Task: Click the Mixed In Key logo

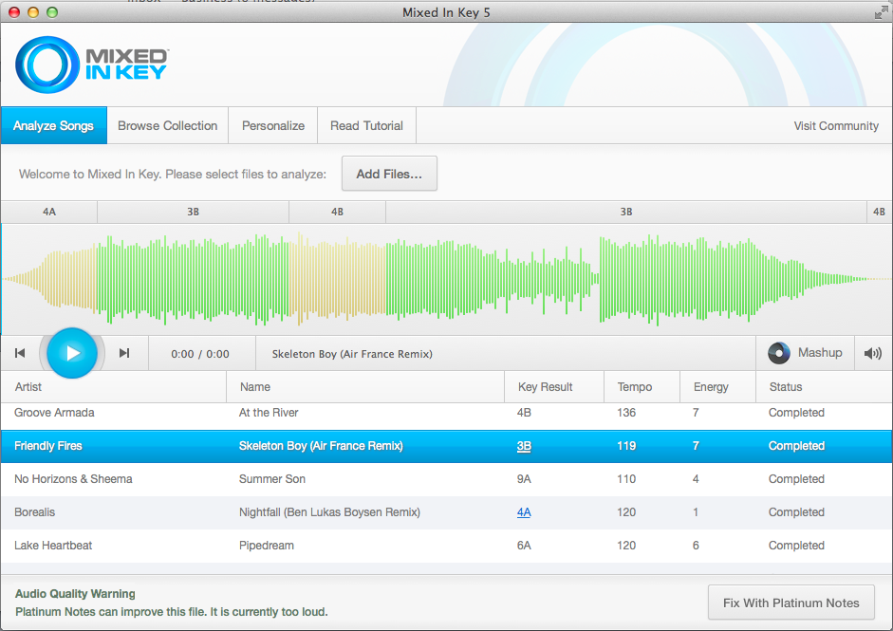Action: pos(92,65)
